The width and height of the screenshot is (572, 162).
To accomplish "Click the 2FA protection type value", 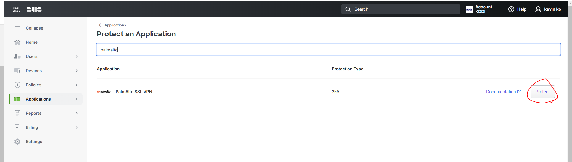I will [x=336, y=92].
